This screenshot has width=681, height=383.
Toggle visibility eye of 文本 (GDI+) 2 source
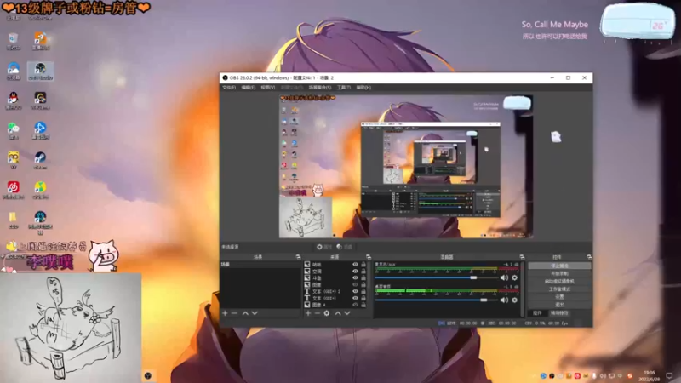click(x=355, y=291)
